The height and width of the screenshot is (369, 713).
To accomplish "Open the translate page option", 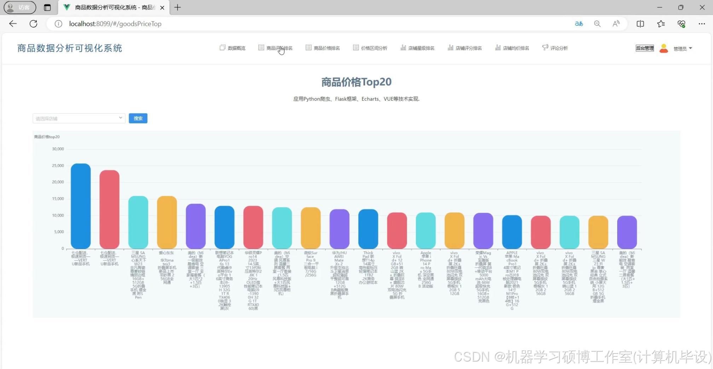I will (x=579, y=24).
